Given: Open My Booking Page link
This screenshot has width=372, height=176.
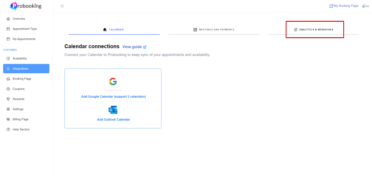Looking at the screenshot, I should click(344, 6).
